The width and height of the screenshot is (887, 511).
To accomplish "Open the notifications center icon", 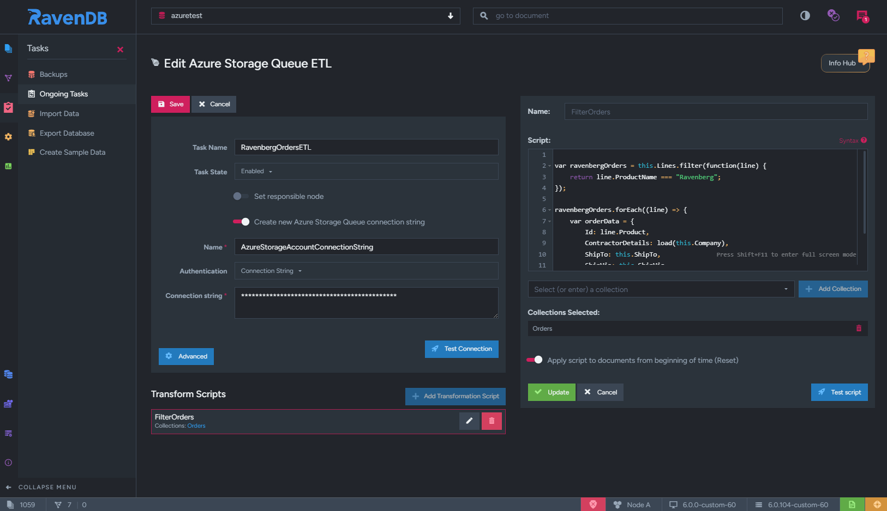I will point(862,16).
